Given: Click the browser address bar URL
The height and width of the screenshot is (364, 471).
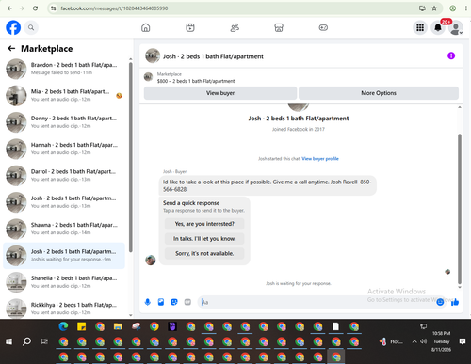Looking at the screenshot, I should click(114, 8).
